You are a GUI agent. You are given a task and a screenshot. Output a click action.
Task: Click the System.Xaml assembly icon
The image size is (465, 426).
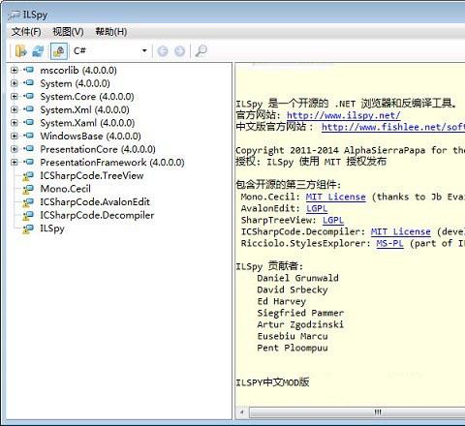[28, 122]
